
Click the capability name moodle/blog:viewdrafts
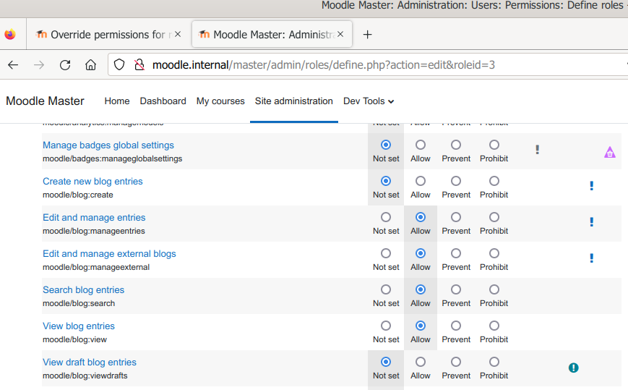[x=85, y=376]
